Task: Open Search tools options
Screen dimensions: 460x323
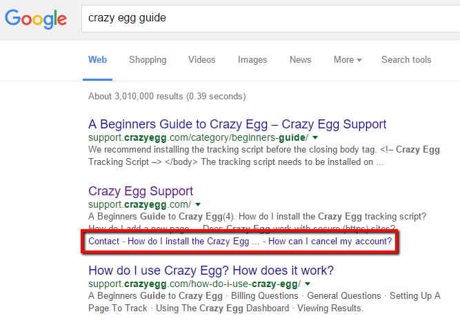Action: [x=406, y=59]
